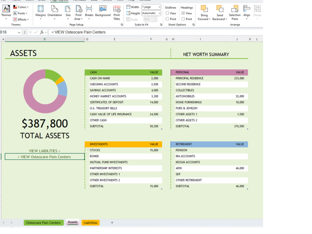This screenshot has width=312, height=234.
Task: Toggle Headings View checkbox
Action: coord(183,13)
